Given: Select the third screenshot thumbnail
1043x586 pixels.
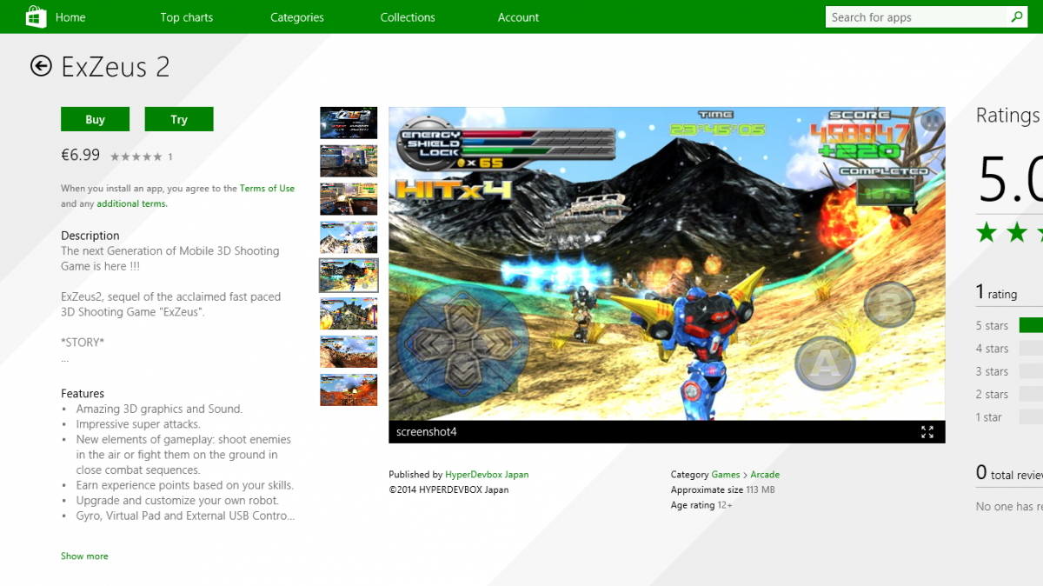Looking at the screenshot, I should [x=349, y=199].
